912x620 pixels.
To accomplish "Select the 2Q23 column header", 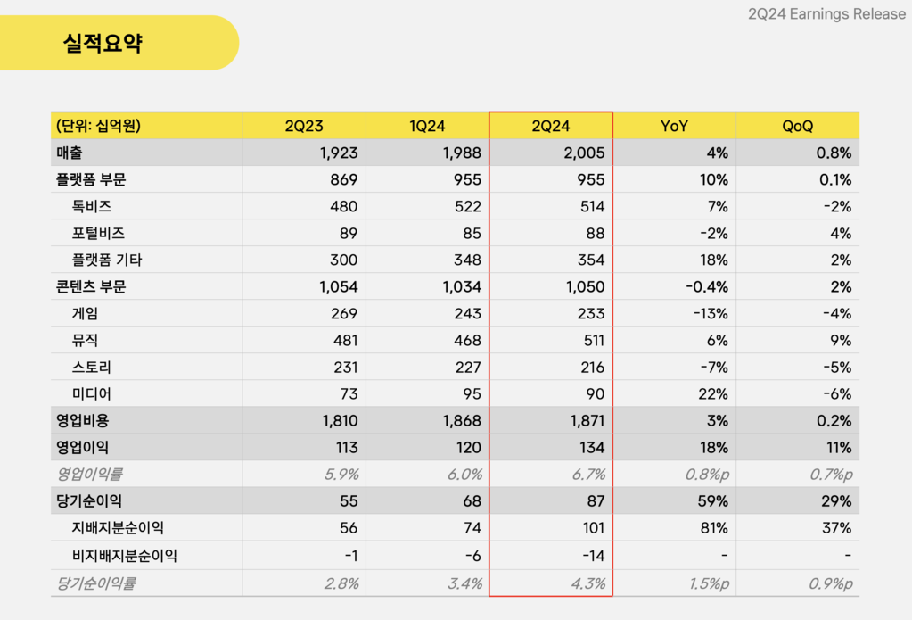I will [303, 127].
